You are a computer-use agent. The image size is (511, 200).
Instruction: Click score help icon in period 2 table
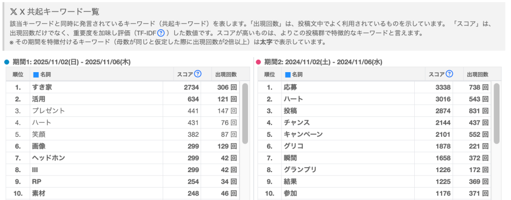(x=450, y=74)
